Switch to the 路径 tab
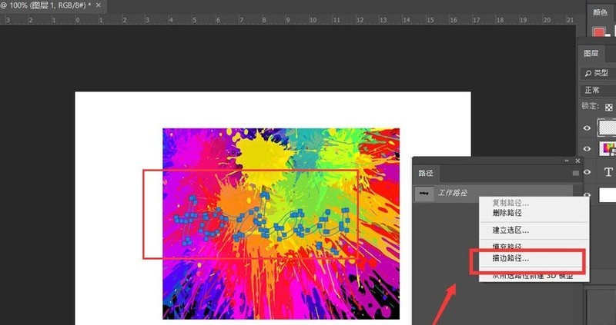The width and height of the screenshot is (616, 325). pyautogui.click(x=425, y=173)
